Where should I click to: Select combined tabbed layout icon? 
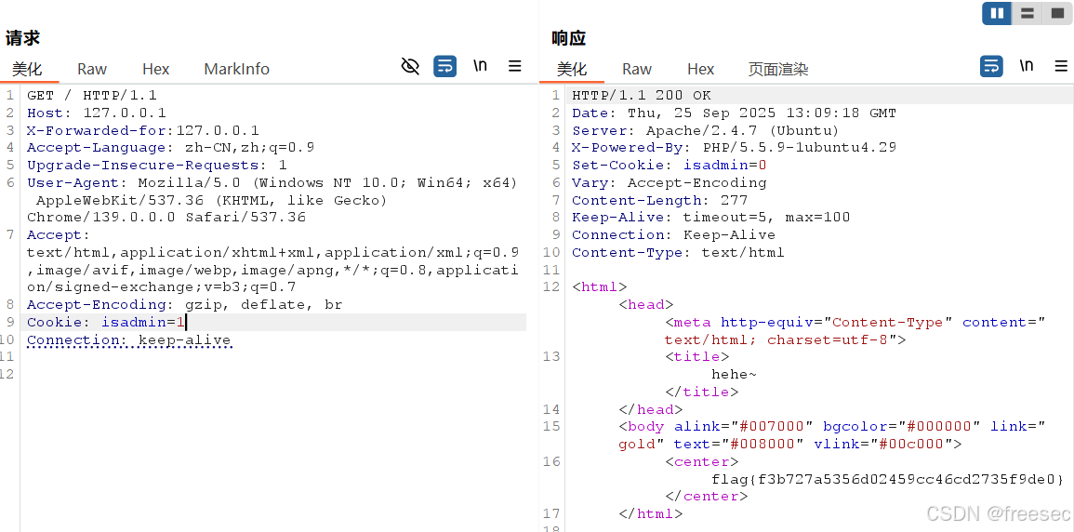tap(1057, 14)
